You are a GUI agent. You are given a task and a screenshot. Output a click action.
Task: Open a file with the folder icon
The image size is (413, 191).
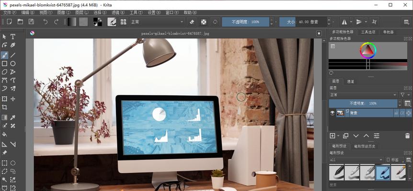coord(20,22)
